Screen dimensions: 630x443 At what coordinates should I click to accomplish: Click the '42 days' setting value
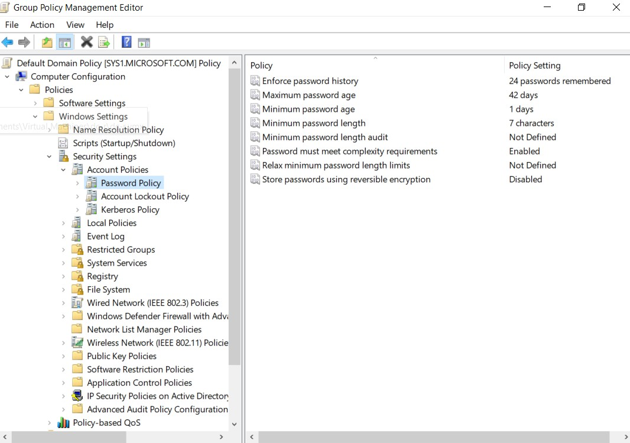point(523,95)
